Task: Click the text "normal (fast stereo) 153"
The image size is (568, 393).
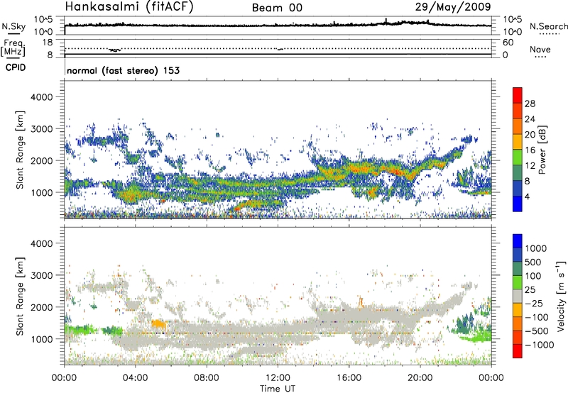Action: [123, 70]
